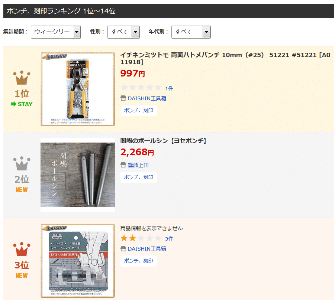The image size is (335, 300).
Task: Click the bronze crown icon for 3位
Action: pyautogui.click(x=22, y=249)
